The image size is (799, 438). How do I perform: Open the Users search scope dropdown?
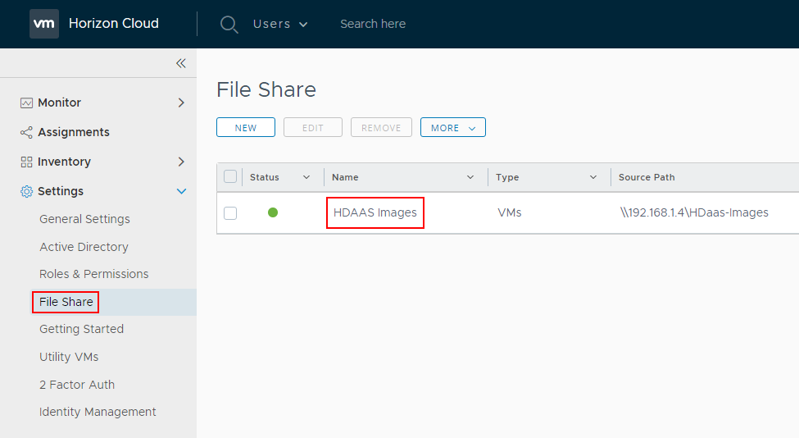[280, 24]
